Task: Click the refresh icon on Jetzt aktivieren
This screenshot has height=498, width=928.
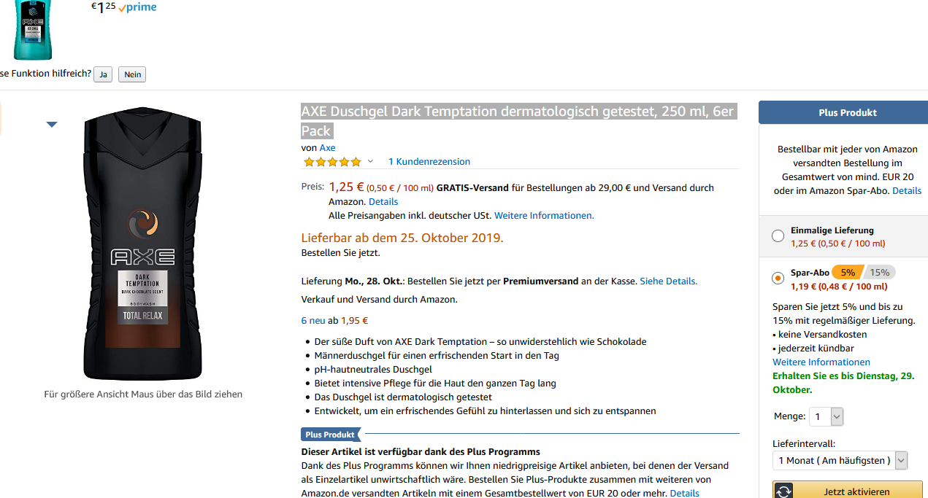Action: (x=783, y=491)
